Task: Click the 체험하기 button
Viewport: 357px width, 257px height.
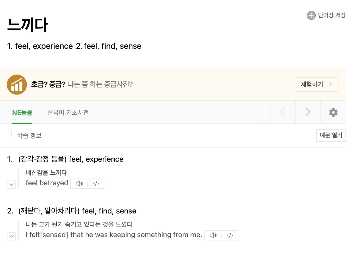Action: click(316, 85)
